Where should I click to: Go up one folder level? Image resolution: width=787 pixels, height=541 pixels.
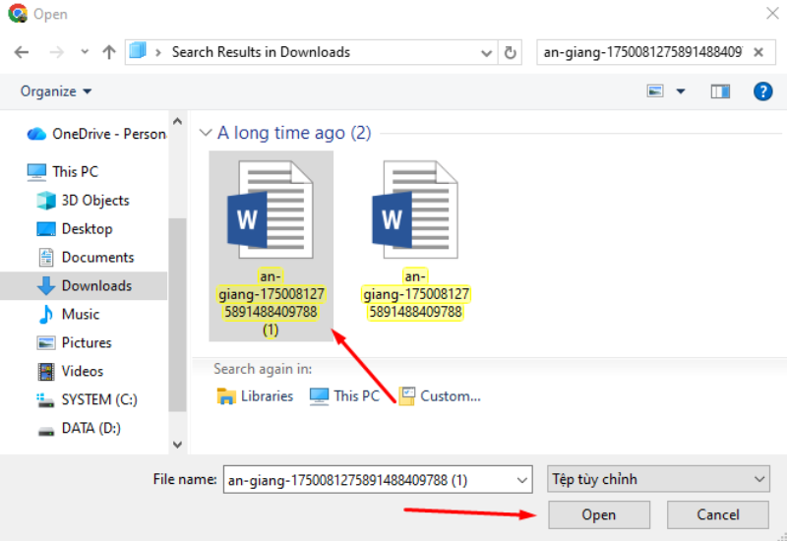click(x=109, y=52)
